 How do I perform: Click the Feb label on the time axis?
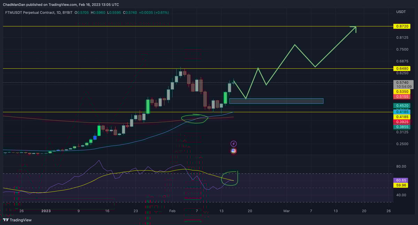[x=171, y=211]
